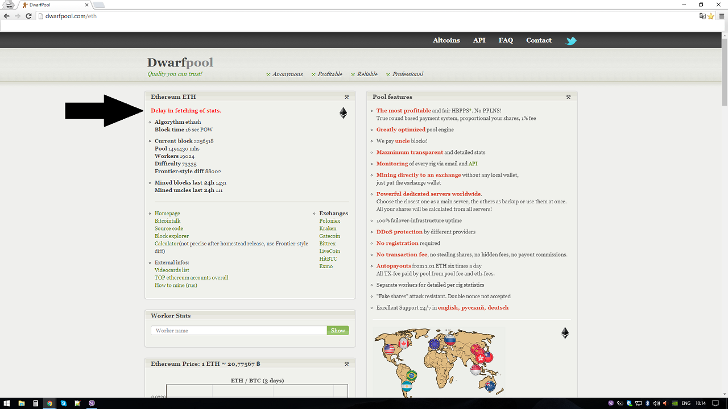
Task: Click the Ethereum diamond logo beside the stats
Action: (343, 112)
